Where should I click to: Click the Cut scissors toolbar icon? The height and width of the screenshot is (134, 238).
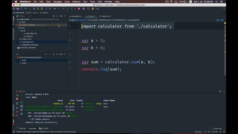click(x=34, y=9)
